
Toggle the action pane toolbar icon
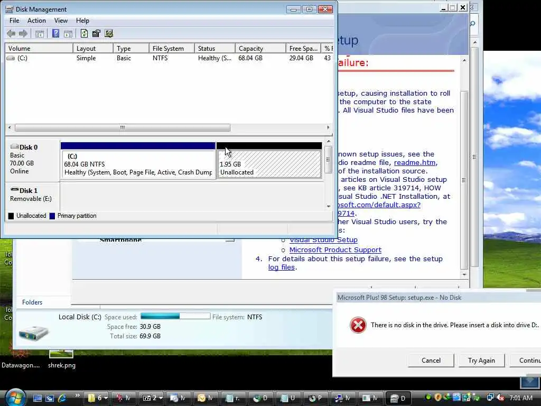tap(68, 33)
